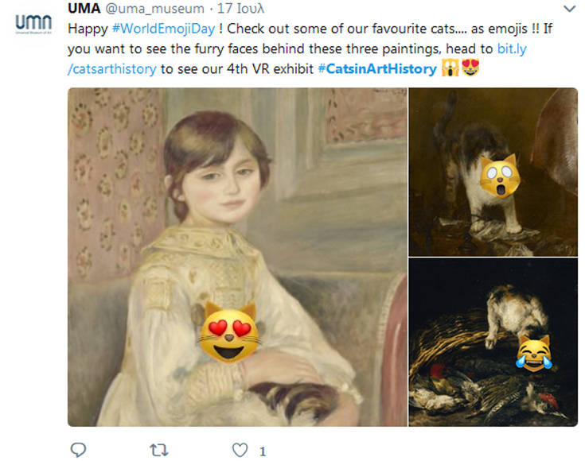
Task: Open the tweet options dropdown chevron
Action: click(568, 10)
